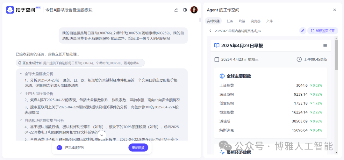Switch to the 终端 tab
Screen dimensions: 344x160
pyautogui.click(x=242, y=21)
